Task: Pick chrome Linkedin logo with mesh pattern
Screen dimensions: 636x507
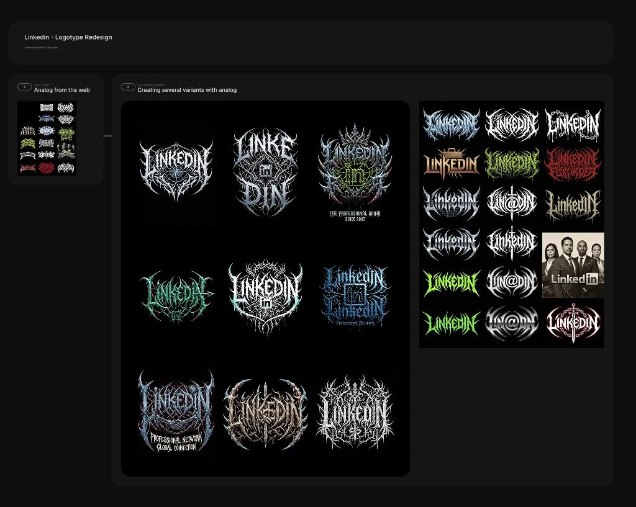Action: (x=452, y=203)
